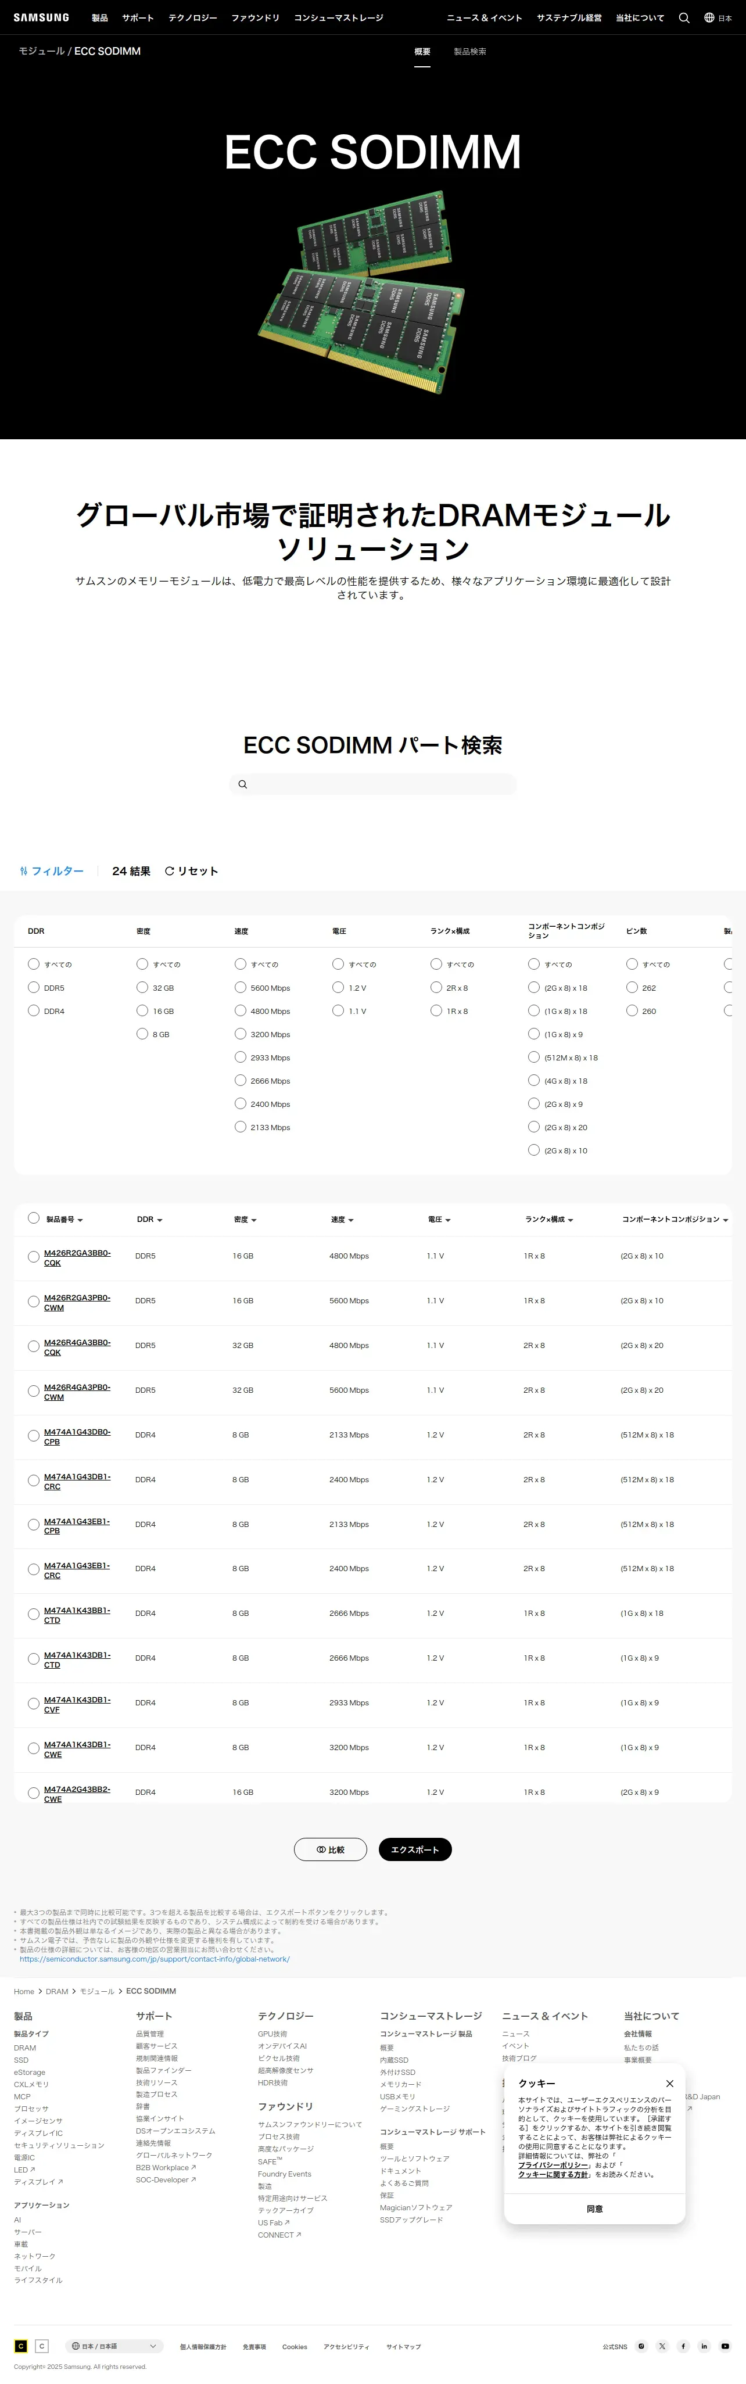746x2384 pixels.
Task: Open the M474A1K43BB1-CTD product link
Action: coord(78,1615)
